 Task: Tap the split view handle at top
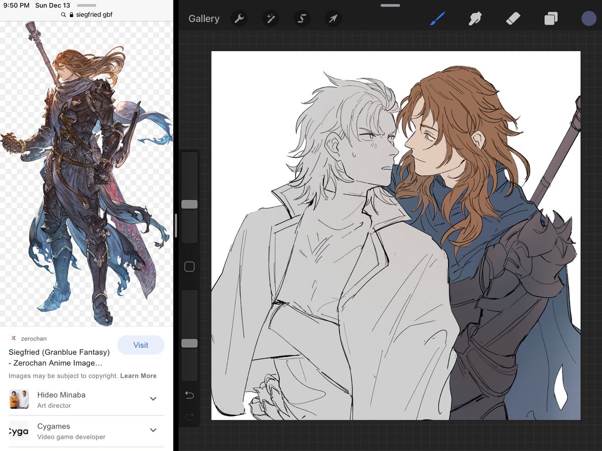tap(390, 5)
